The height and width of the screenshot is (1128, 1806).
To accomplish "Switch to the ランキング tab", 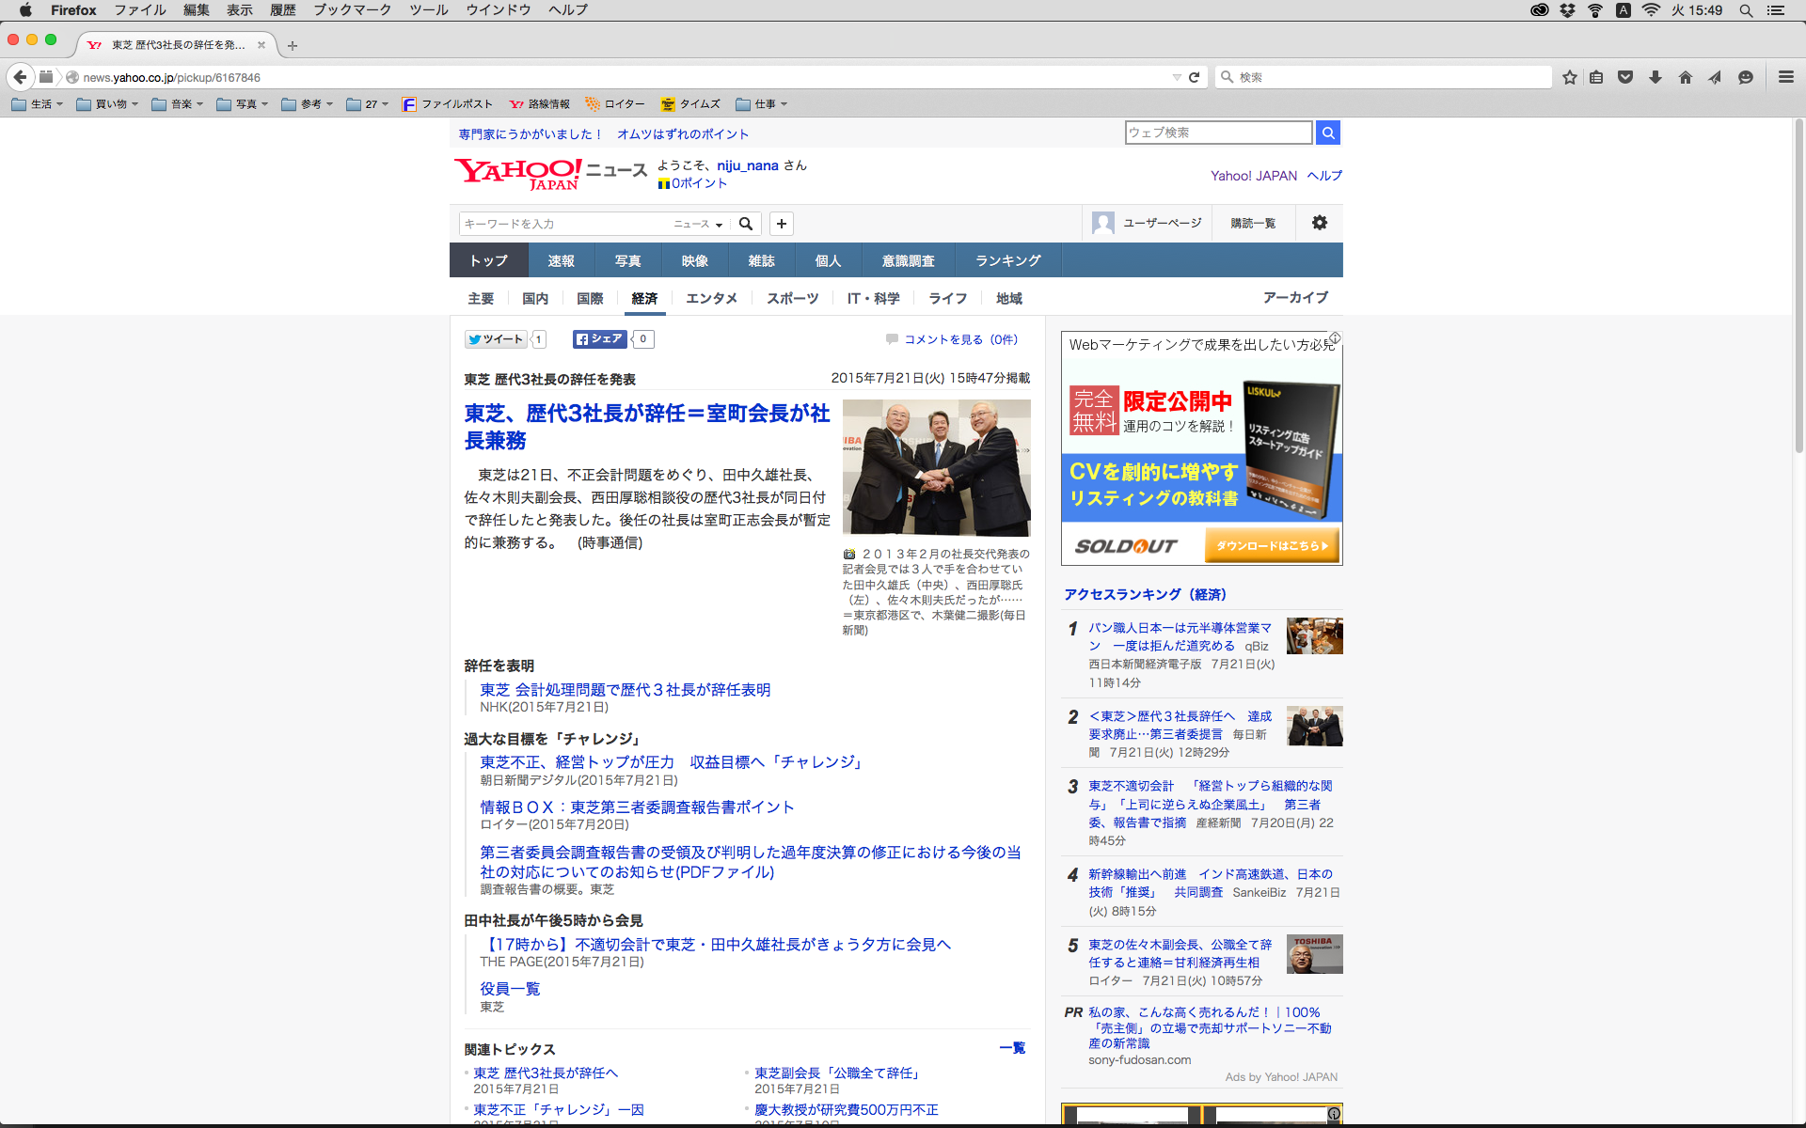I will pos(1007,260).
